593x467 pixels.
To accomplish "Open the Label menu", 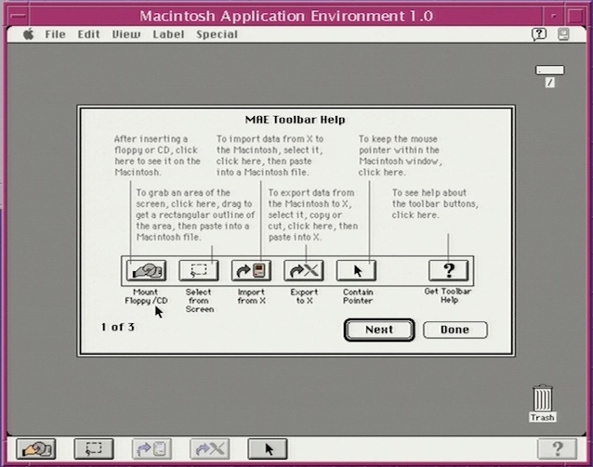I will point(168,34).
